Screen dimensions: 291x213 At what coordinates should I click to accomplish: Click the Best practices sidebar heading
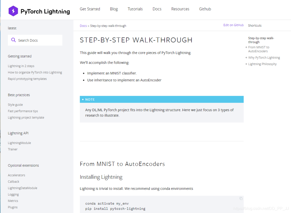point(19,95)
